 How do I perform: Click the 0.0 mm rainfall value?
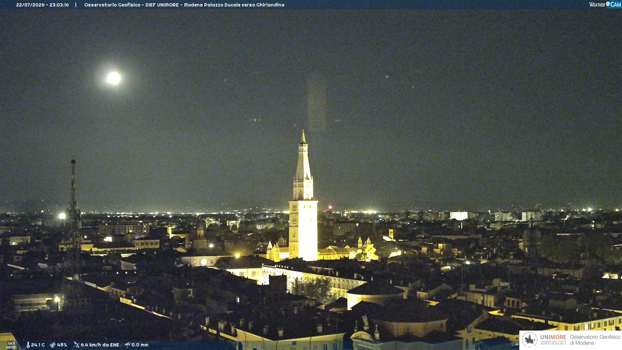click(x=140, y=345)
